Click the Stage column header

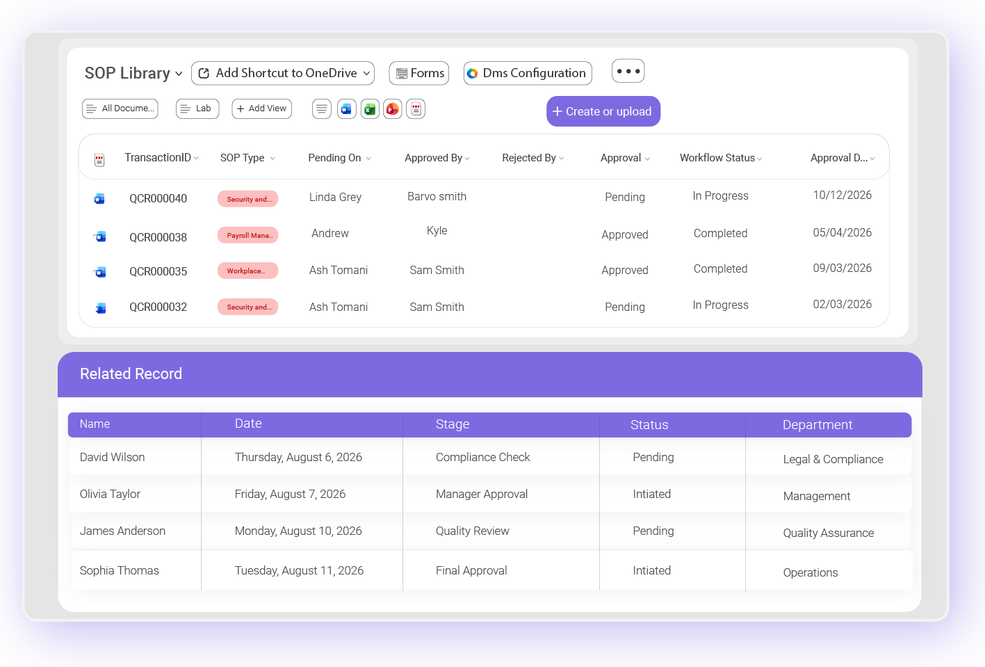click(453, 424)
